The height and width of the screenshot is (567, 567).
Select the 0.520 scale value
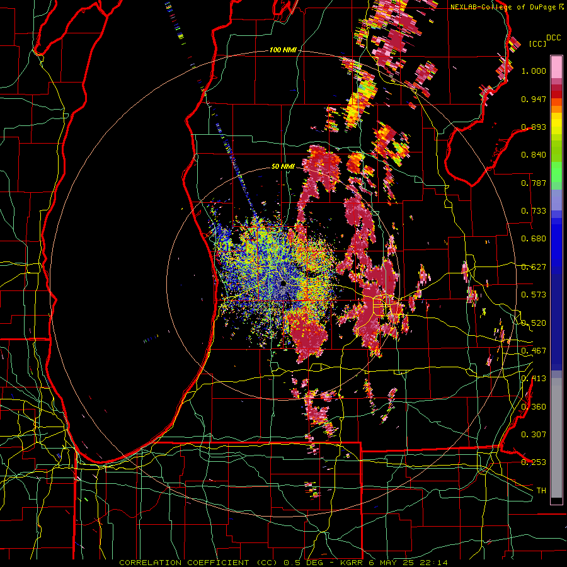(534, 323)
